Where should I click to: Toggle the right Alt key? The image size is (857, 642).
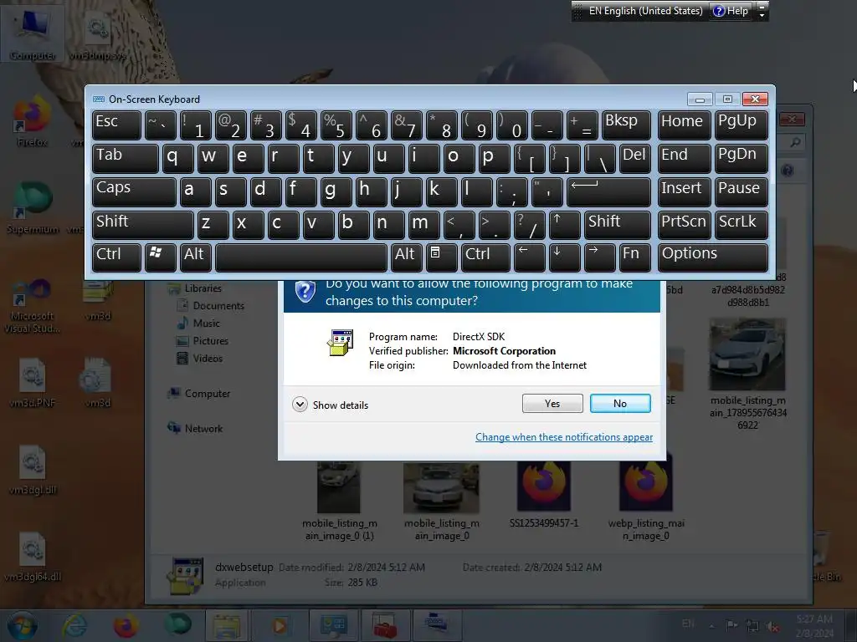coord(406,257)
